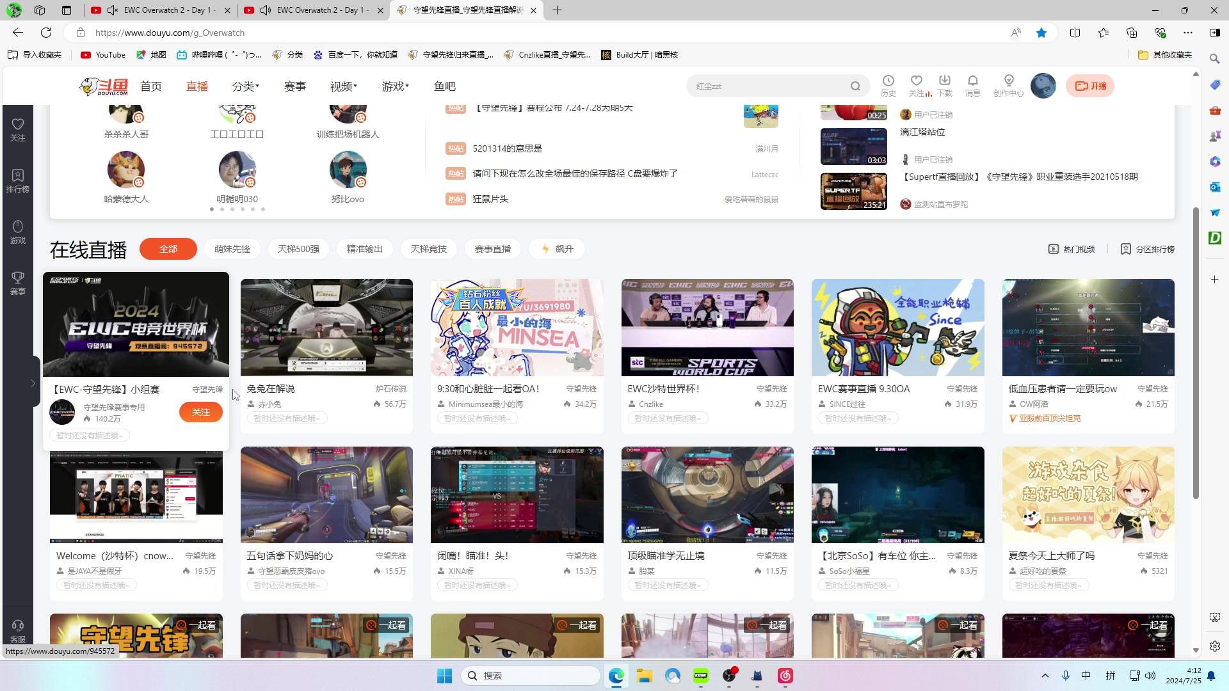
Task: Select the 萌妹先锋 filter tab
Action: pos(232,249)
